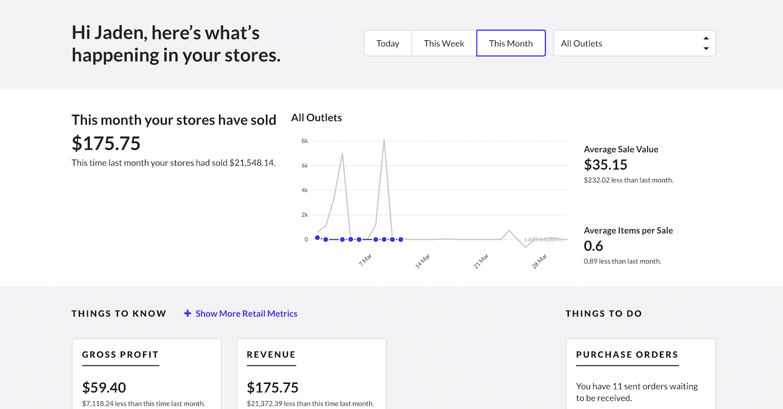The height and width of the screenshot is (409, 783).
Task: Open the Purchase Orders card heading
Action: [627, 354]
